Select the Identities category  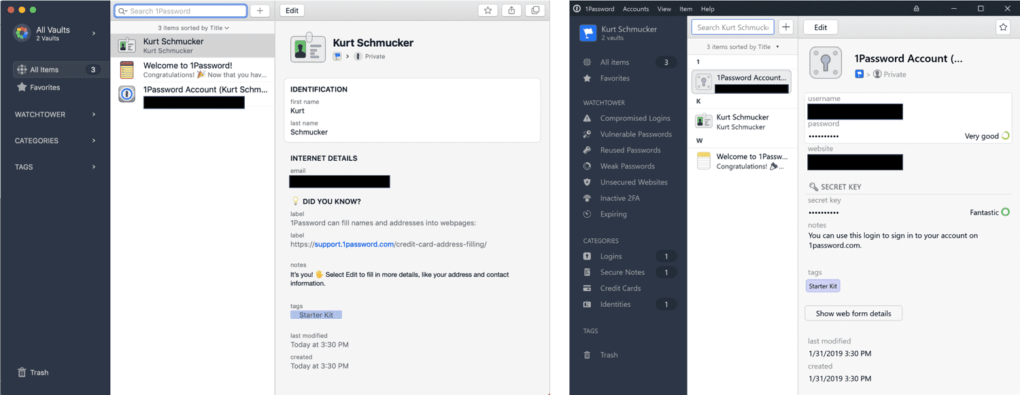(x=629, y=305)
